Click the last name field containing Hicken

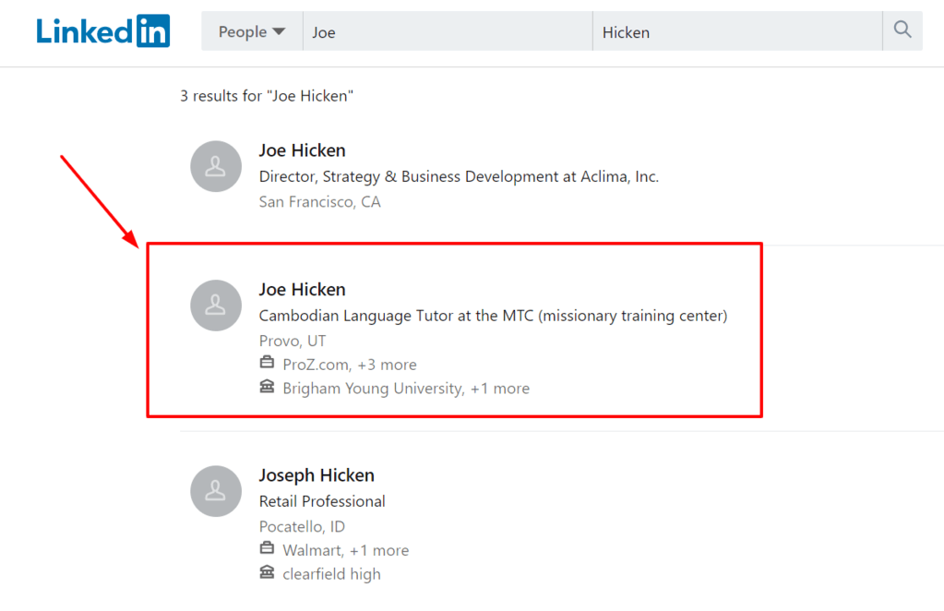coord(738,31)
